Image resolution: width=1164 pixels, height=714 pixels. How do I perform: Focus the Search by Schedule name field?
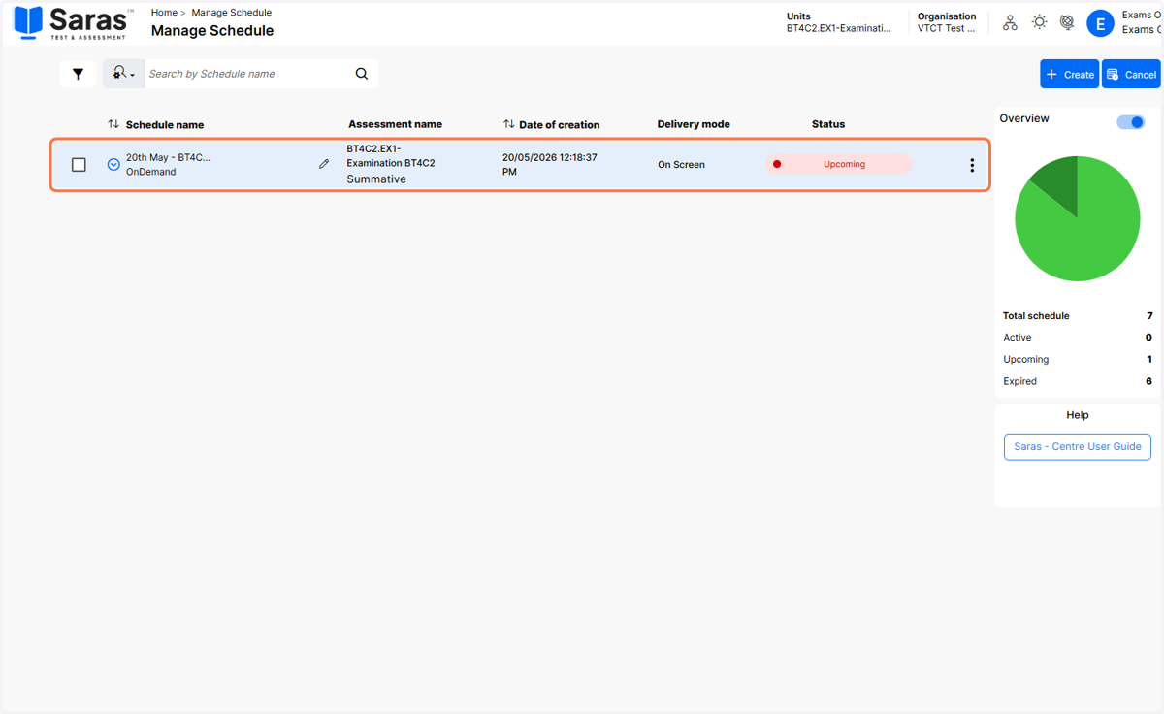click(247, 74)
